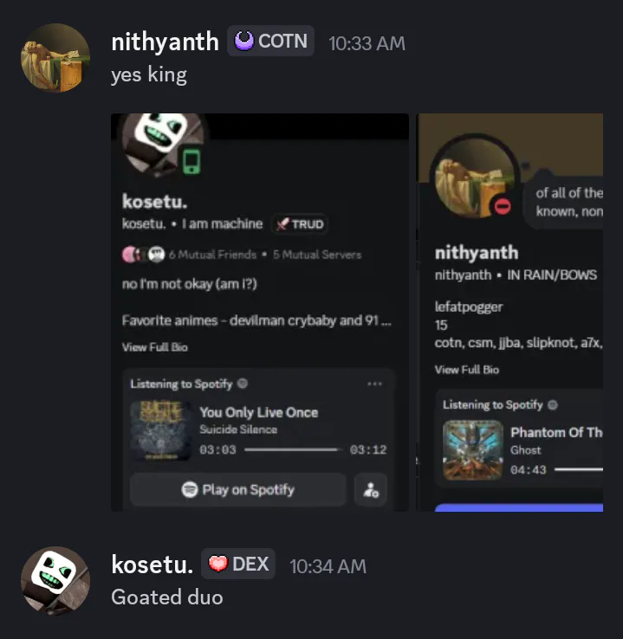The width and height of the screenshot is (623, 639).
Task: Open the Ghost album art thumbnail
Action: tap(473, 450)
